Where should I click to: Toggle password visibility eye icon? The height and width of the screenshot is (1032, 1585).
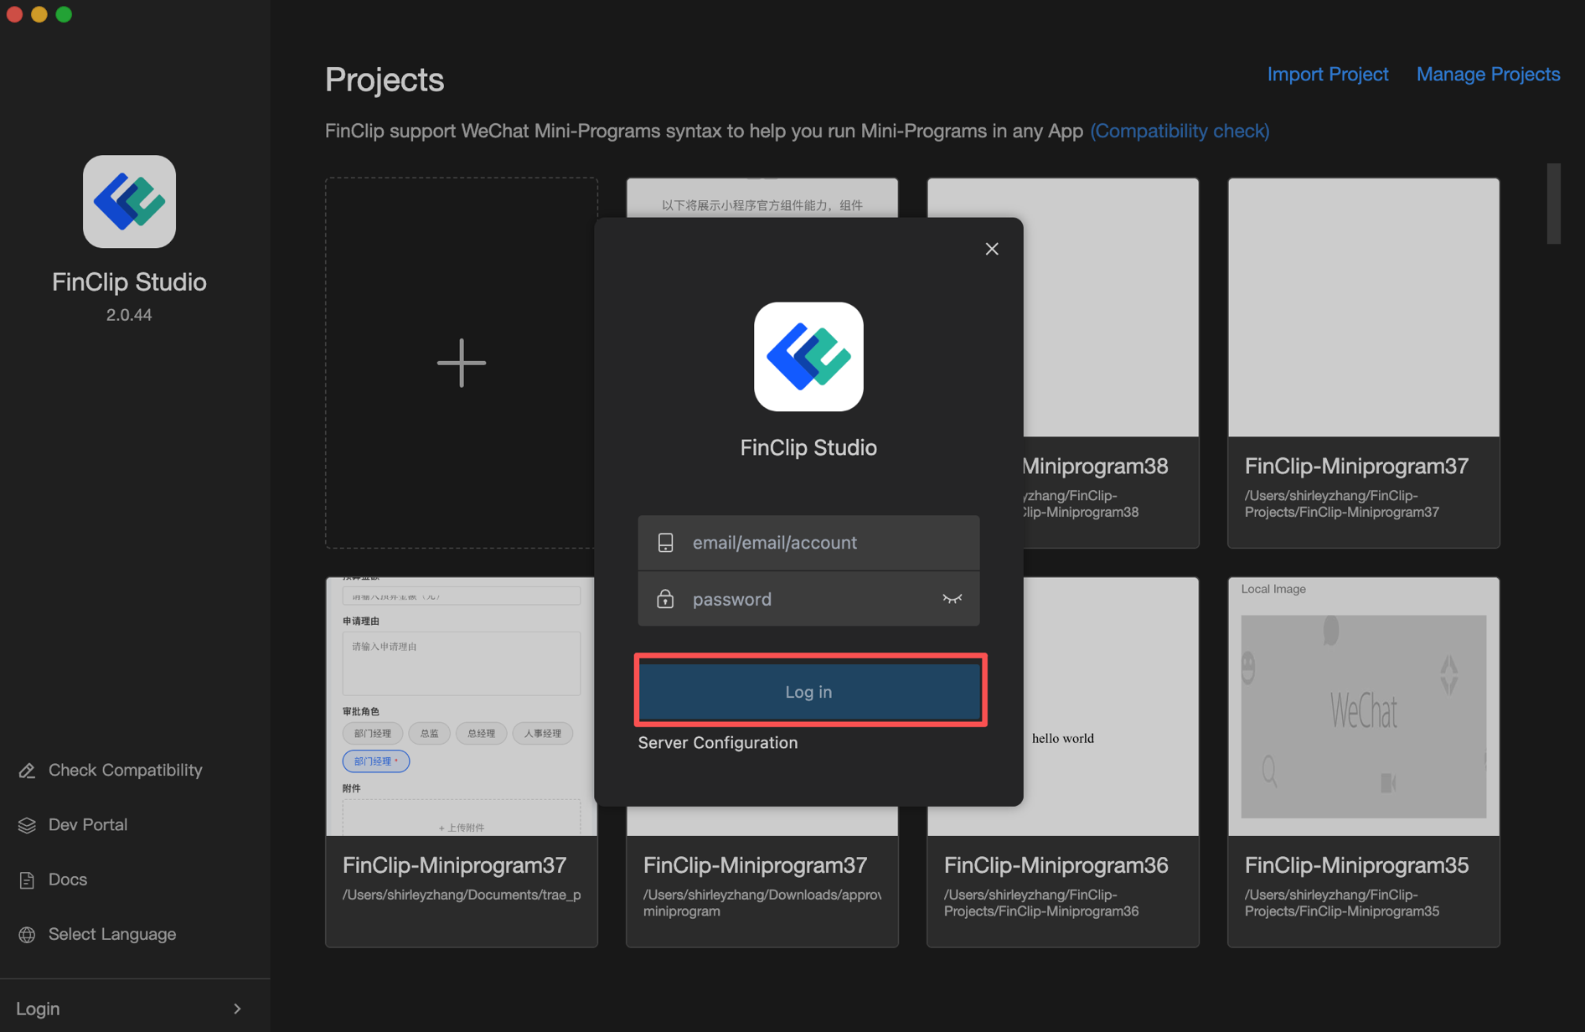point(952,599)
